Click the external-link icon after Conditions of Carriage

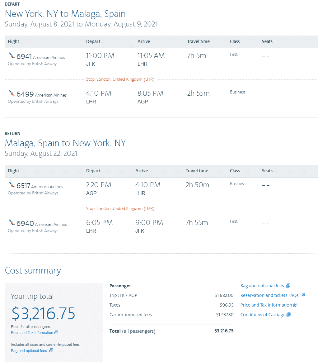click(289, 315)
